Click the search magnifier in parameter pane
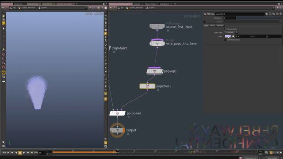Viewport: 283px width, 159px height. (274, 14)
